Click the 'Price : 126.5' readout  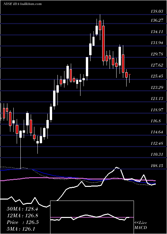[23, 222]
